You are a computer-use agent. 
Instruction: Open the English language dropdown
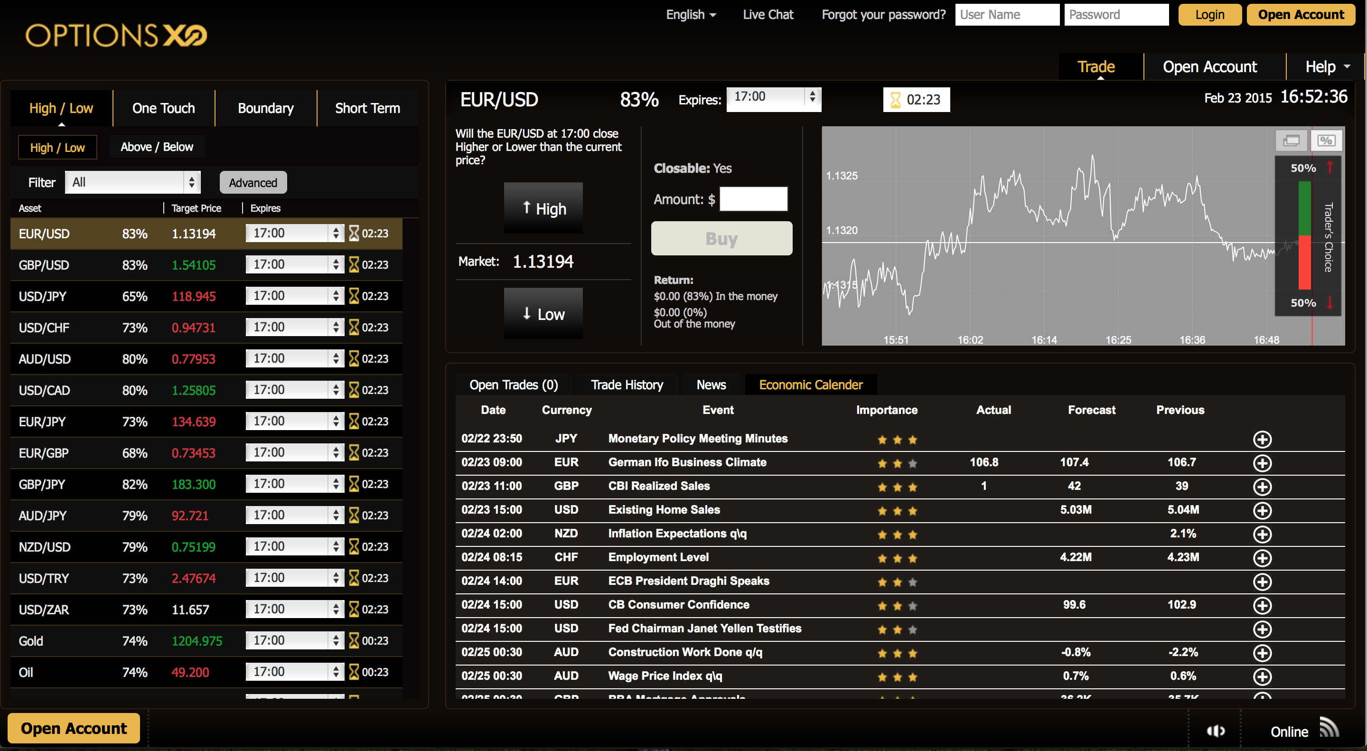[691, 15]
